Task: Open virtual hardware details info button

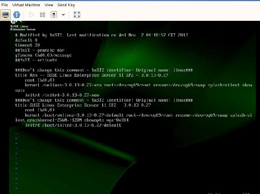Action: coord(17,15)
